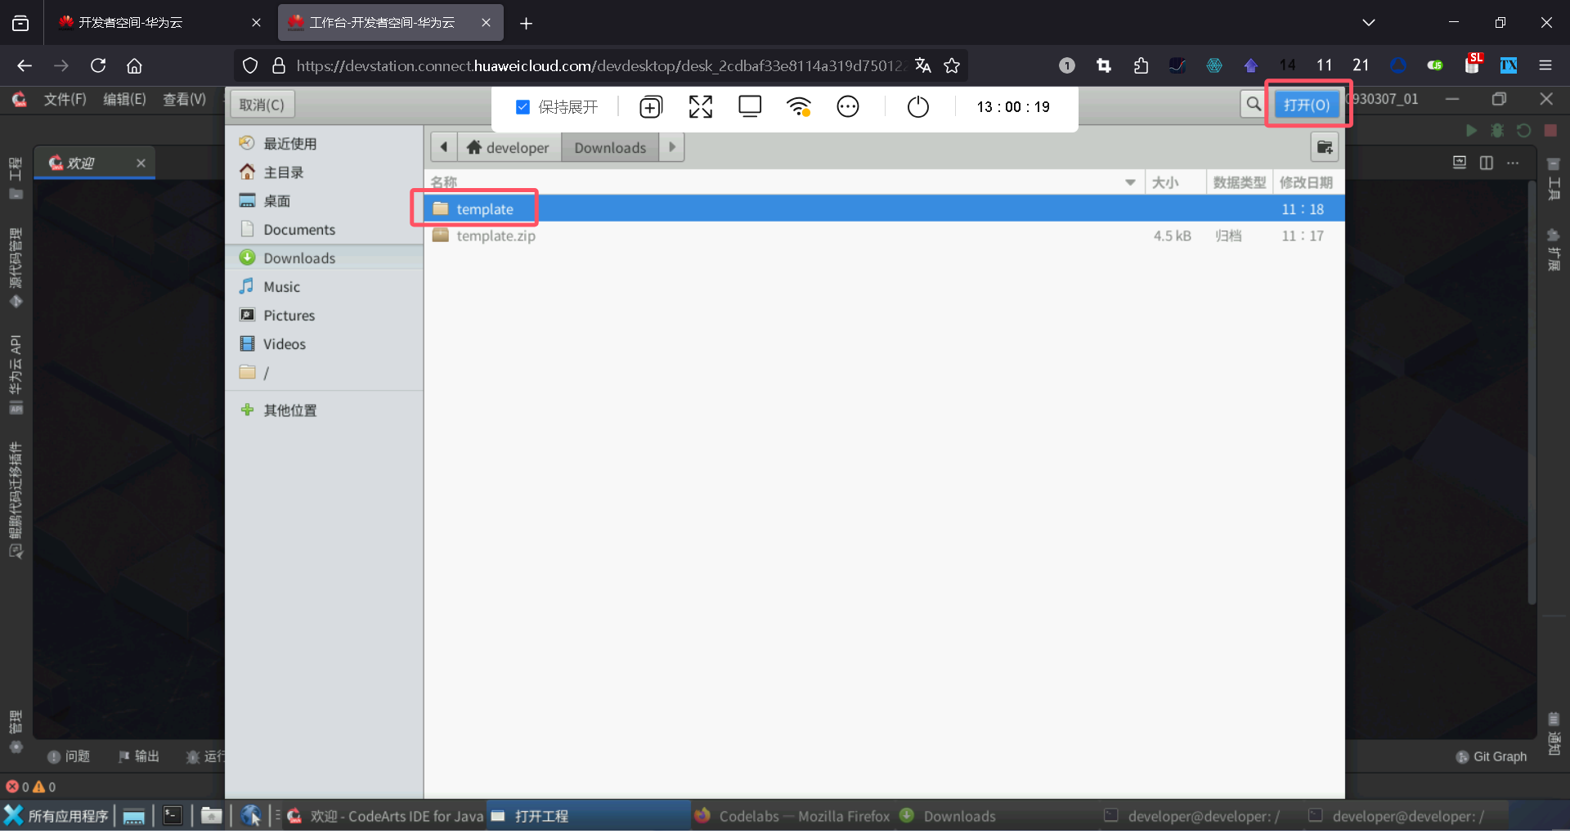1570x834 pixels.
Task: Click the monitor display icon in remote toolbar
Action: [x=750, y=107]
